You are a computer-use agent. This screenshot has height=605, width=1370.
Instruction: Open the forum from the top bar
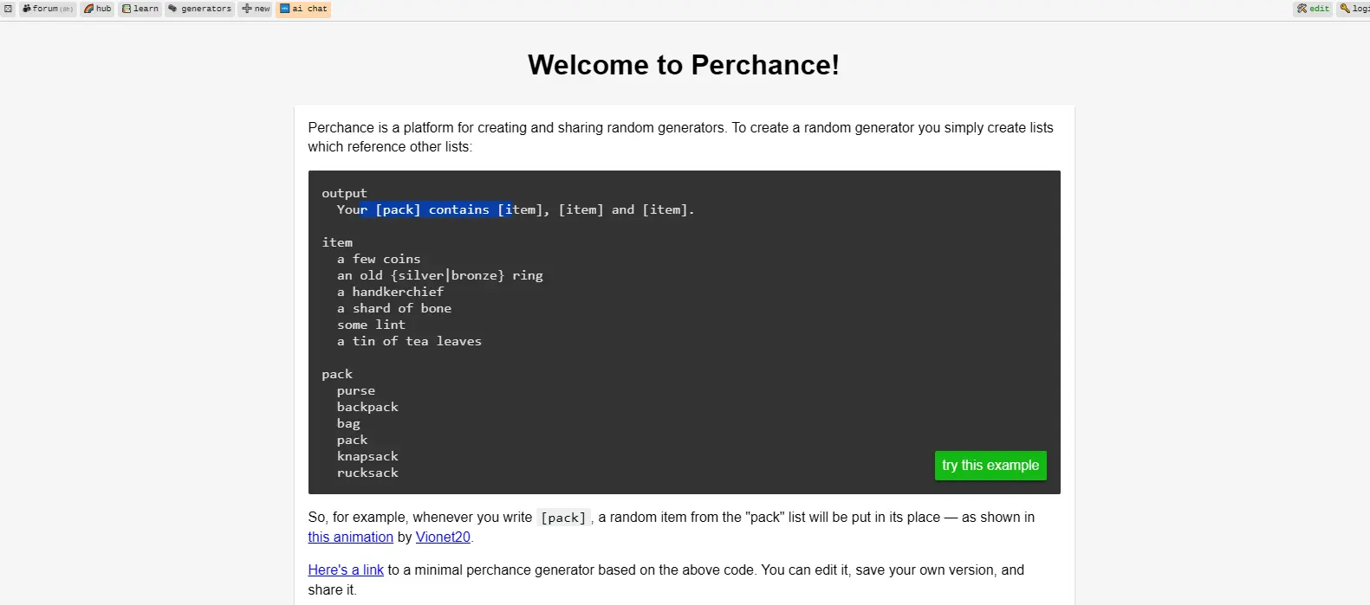tap(48, 9)
